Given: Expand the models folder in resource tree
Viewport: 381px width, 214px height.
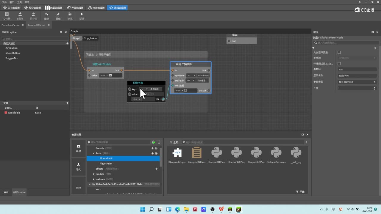Looking at the screenshot, I should coord(94,174).
